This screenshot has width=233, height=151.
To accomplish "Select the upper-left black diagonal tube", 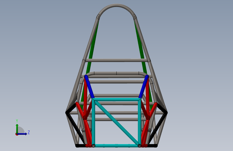I will (x=71, y=108).
